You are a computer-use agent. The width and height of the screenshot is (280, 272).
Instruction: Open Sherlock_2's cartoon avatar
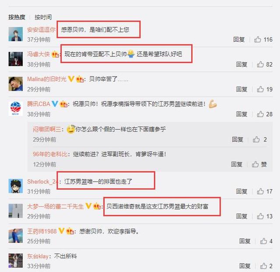16,186
